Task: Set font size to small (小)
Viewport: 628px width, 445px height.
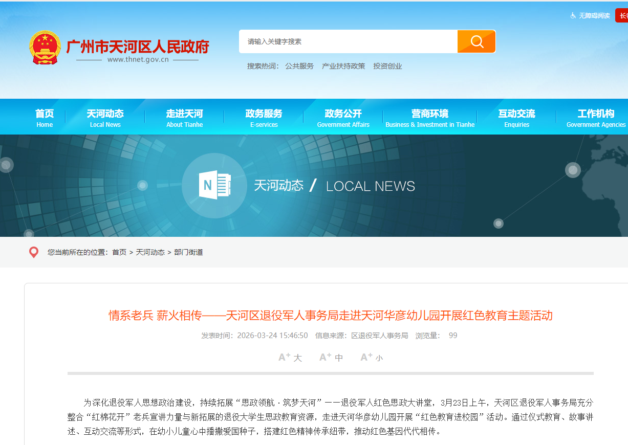Action: pos(372,358)
